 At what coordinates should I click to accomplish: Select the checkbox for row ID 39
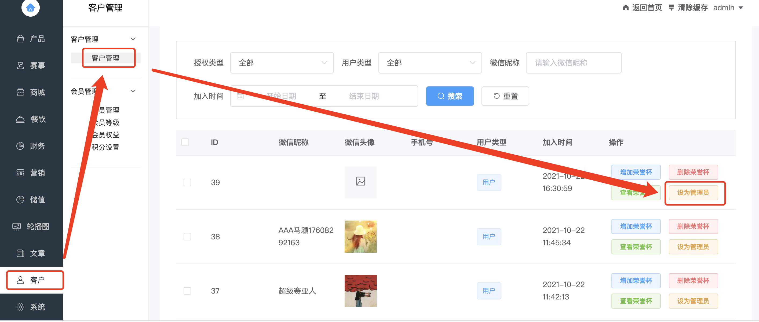[187, 182]
